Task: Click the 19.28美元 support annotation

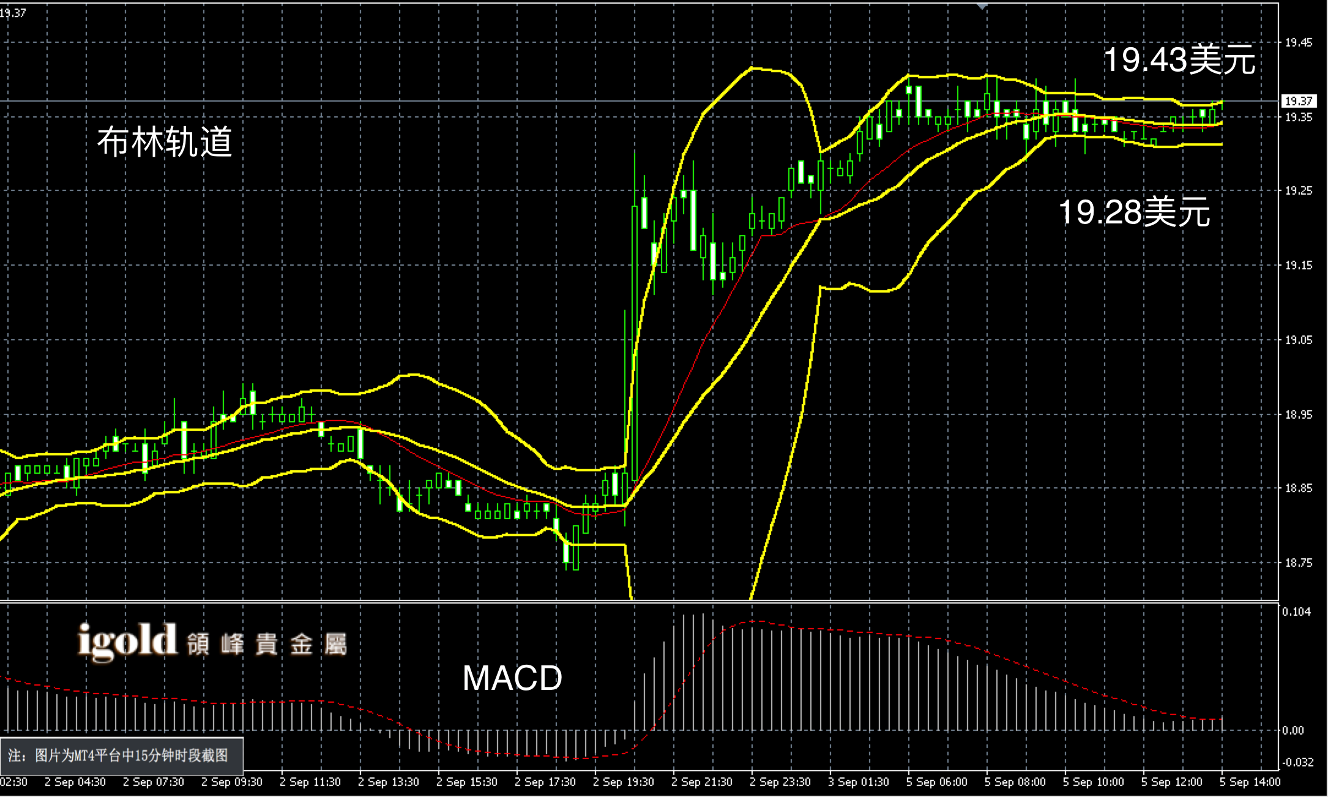Action: click(1133, 212)
